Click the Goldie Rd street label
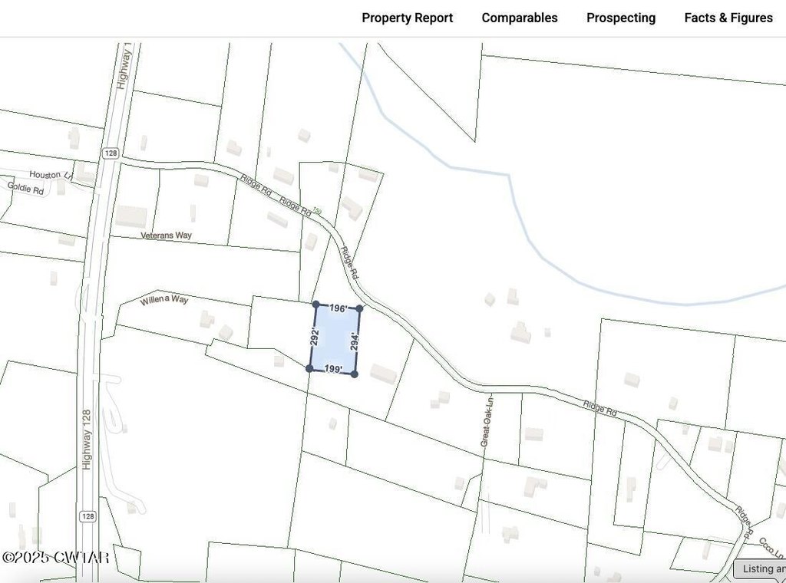 [25, 187]
